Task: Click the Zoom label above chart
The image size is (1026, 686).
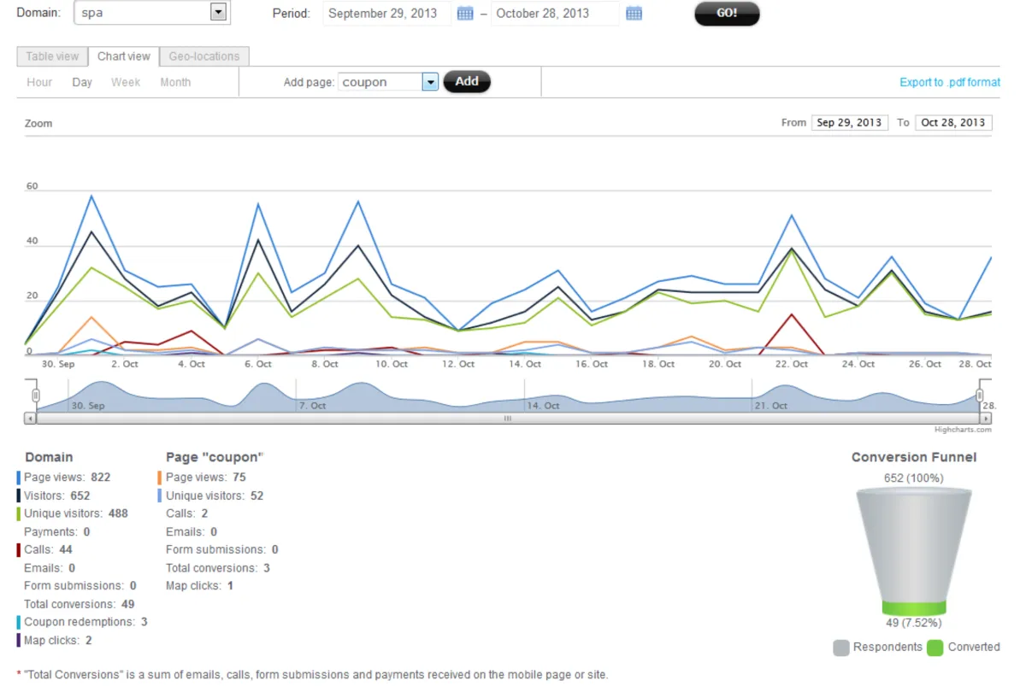Action: click(x=38, y=123)
